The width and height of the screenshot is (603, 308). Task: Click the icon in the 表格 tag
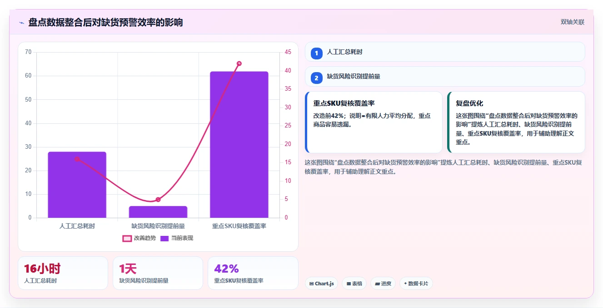click(349, 284)
